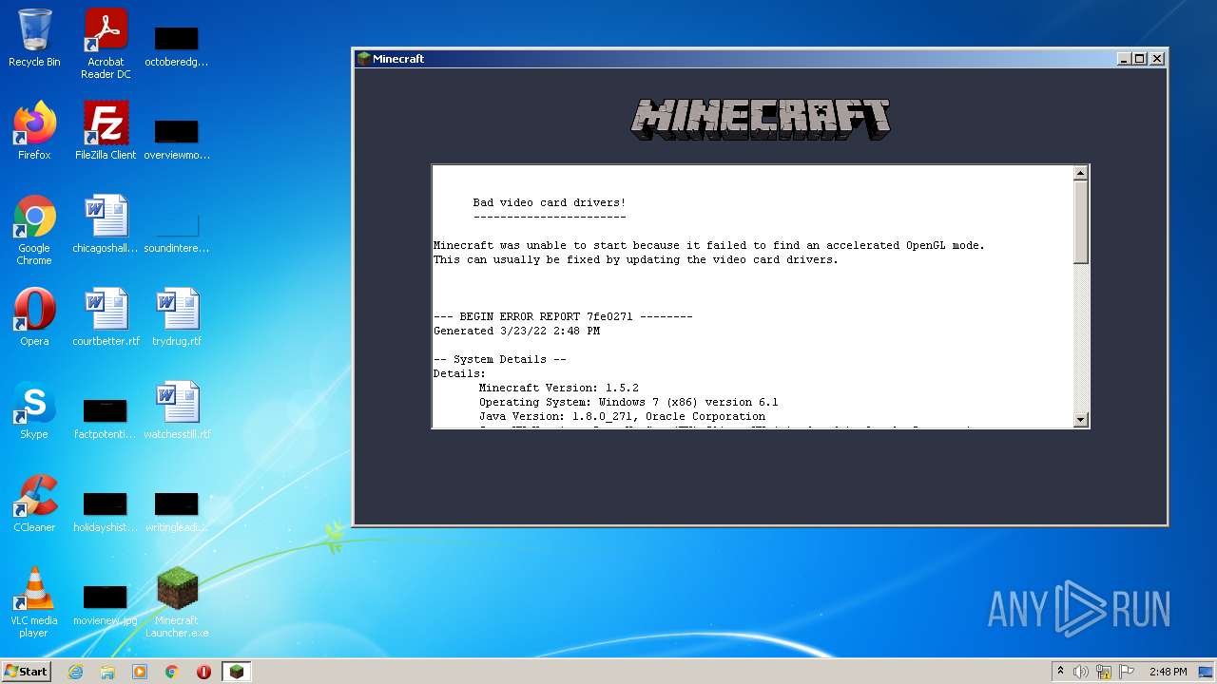The width and height of the screenshot is (1217, 684).
Task: Open the volume control in tray
Action: pos(1081,672)
